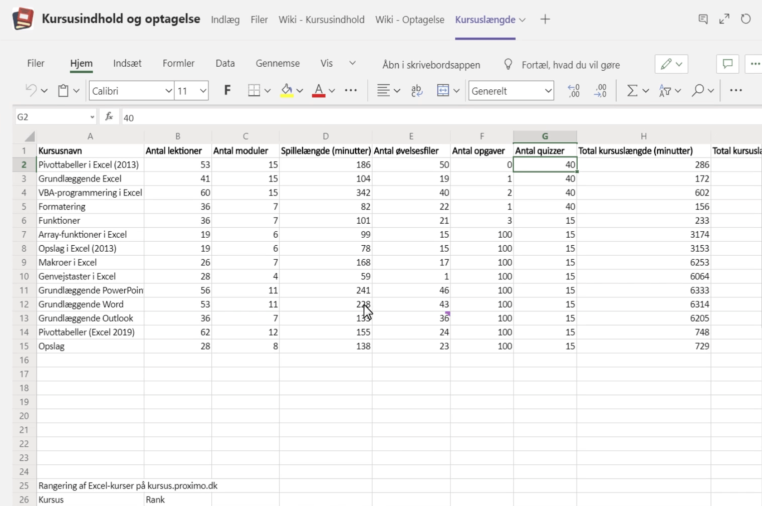The width and height of the screenshot is (762, 506).
Task: Switch to the Formler ribbon tab
Action: pyautogui.click(x=178, y=63)
